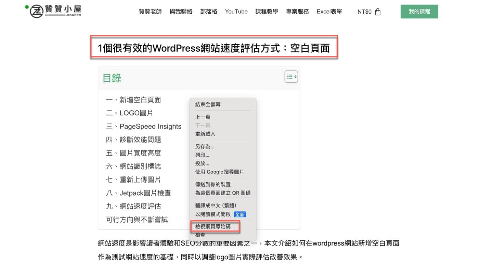Jump to 五、圖片寬度高度 section

pyautogui.click(x=133, y=153)
